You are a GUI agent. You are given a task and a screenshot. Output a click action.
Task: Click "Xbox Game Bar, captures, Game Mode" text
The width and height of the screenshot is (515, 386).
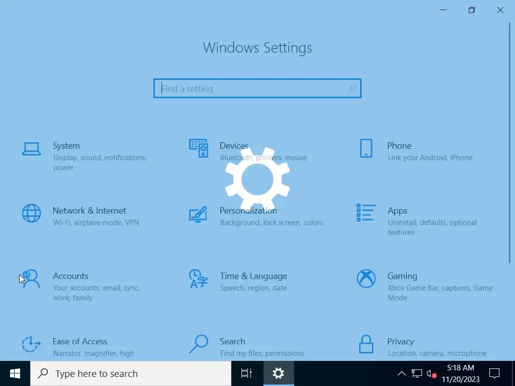(x=440, y=293)
